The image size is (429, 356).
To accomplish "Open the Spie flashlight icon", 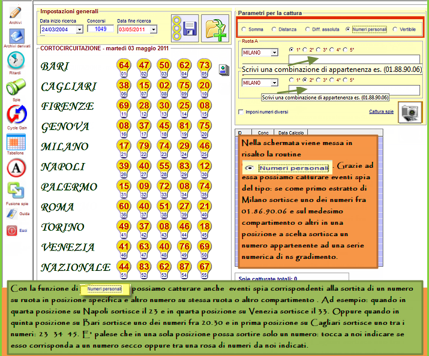I will coord(16,87).
